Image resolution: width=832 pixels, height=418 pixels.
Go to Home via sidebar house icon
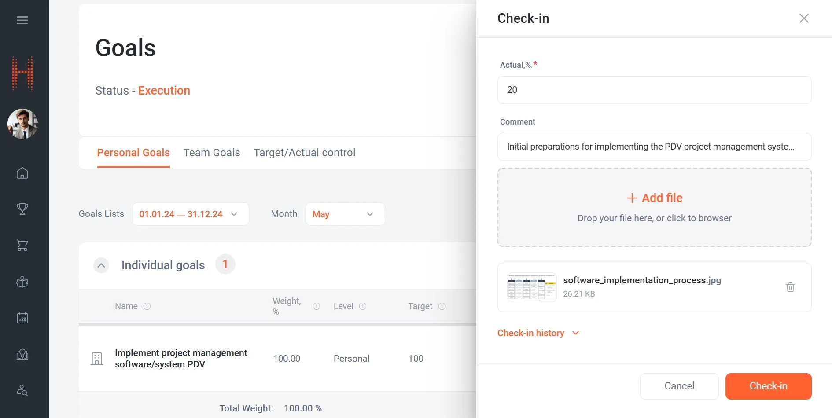pyautogui.click(x=22, y=173)
